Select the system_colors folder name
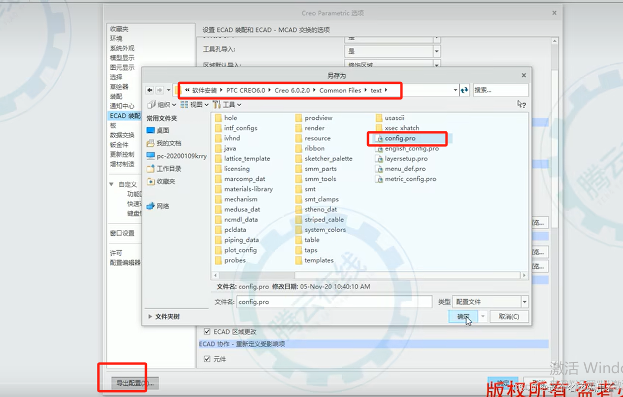Image resolution: width=623 pixels, height=397 pixels. (x=325, y=230)
